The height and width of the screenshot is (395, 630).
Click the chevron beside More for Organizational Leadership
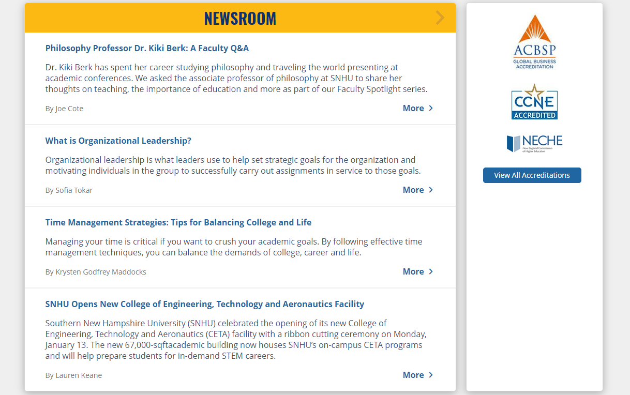431,190
